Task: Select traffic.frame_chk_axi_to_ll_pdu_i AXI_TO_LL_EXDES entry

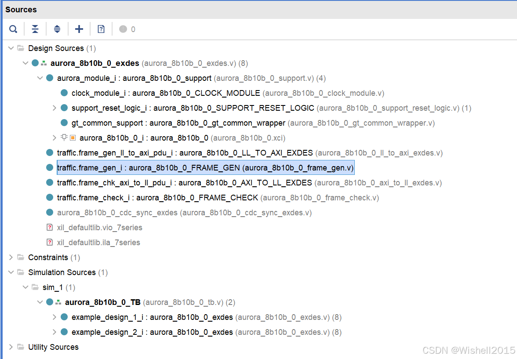Action: [250, 183]
